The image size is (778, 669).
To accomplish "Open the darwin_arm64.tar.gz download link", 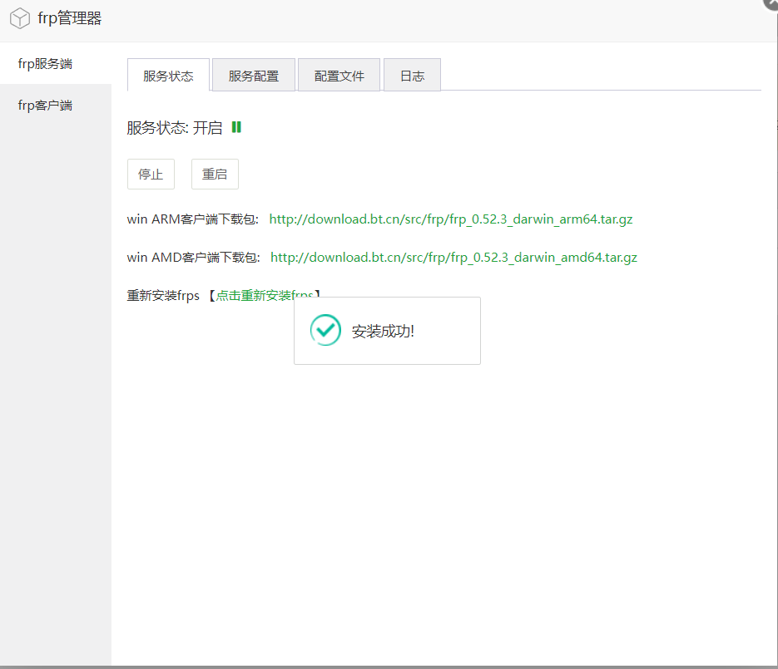I will pos(451,219).
